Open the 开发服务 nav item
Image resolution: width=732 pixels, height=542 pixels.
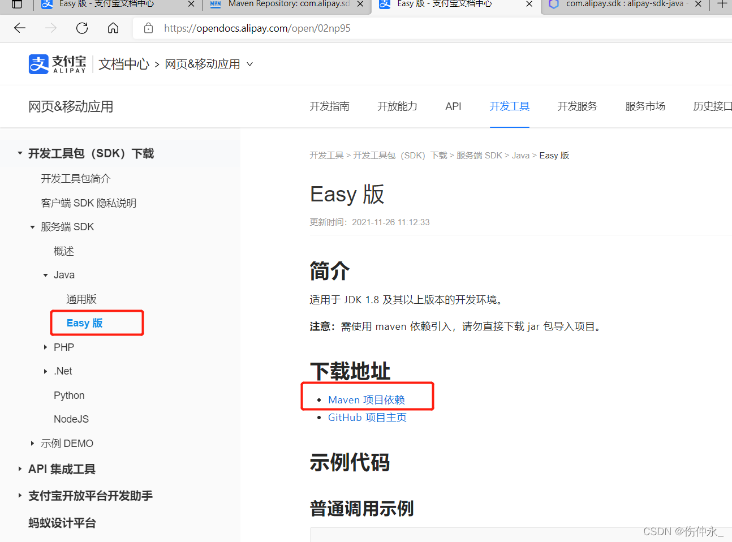pos(577,106)
